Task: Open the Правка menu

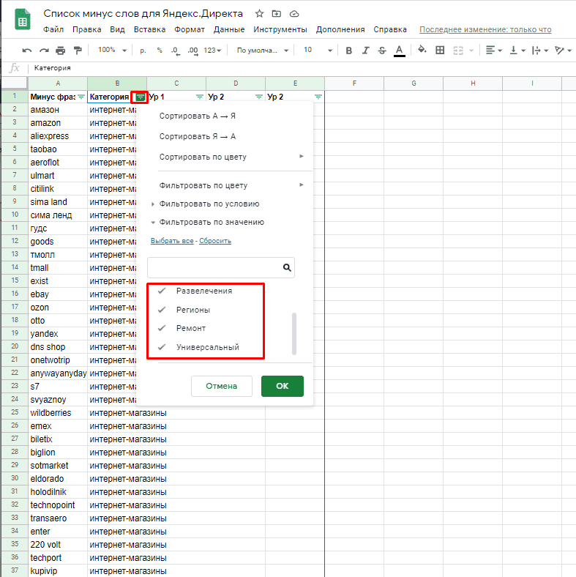Action: pos(87,29)
